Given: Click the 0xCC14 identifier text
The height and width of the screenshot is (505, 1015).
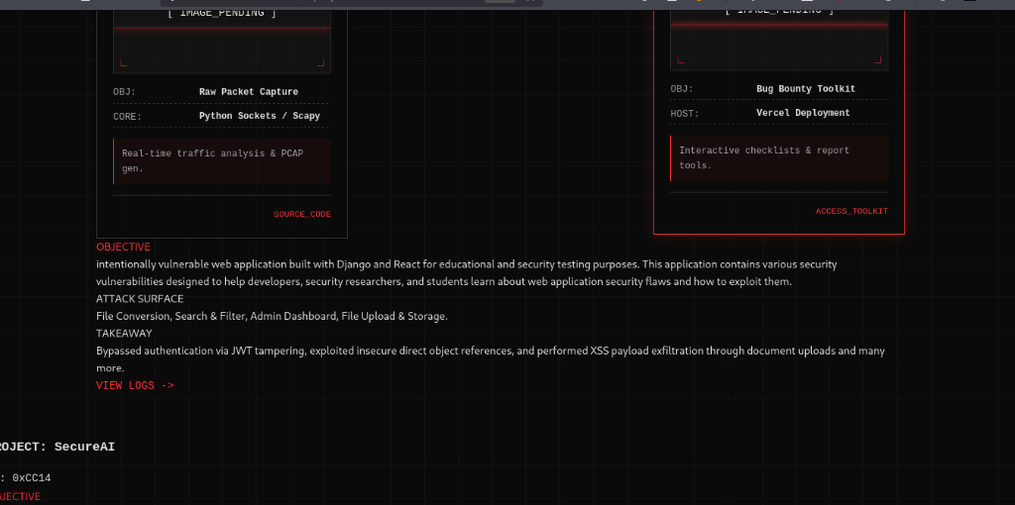Looking at the screenshot, I should pos(32,478).
